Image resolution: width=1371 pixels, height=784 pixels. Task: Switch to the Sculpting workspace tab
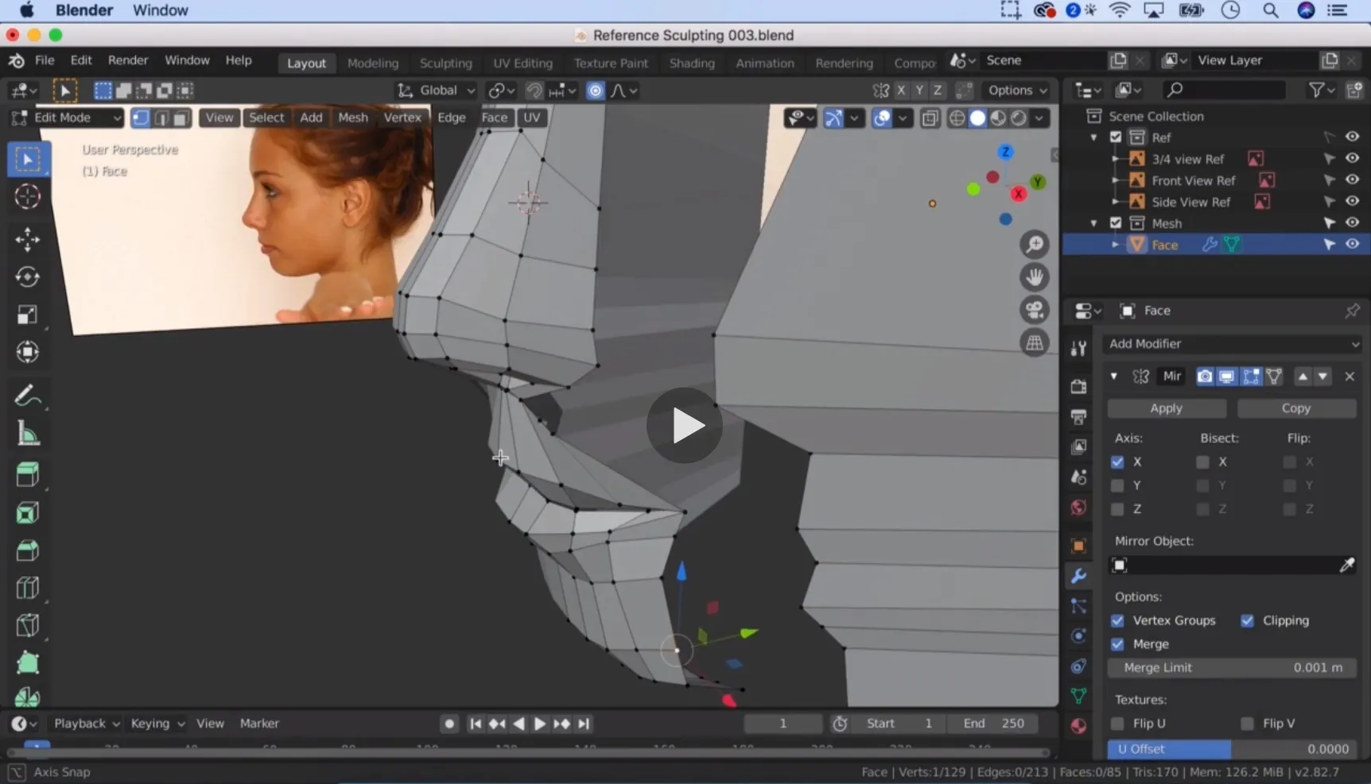click(x=445, y=63)
